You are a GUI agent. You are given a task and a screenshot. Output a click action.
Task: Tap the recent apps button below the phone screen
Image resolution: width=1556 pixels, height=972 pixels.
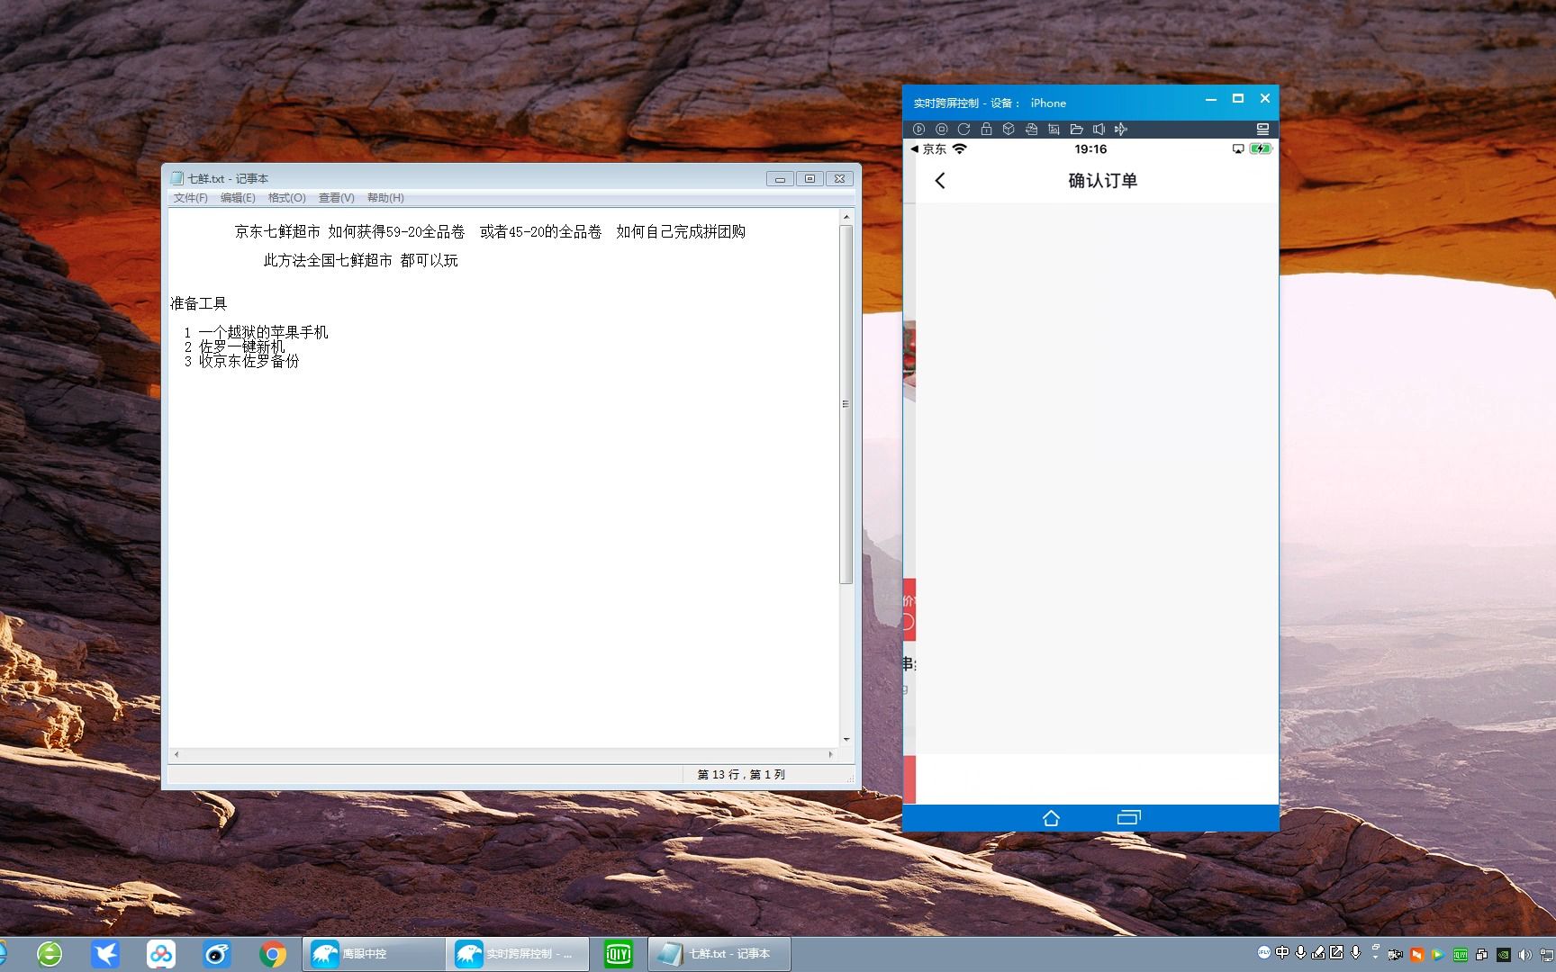[1128, 817]
